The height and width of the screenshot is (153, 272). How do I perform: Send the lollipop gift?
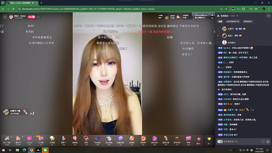tap(75, 140)
